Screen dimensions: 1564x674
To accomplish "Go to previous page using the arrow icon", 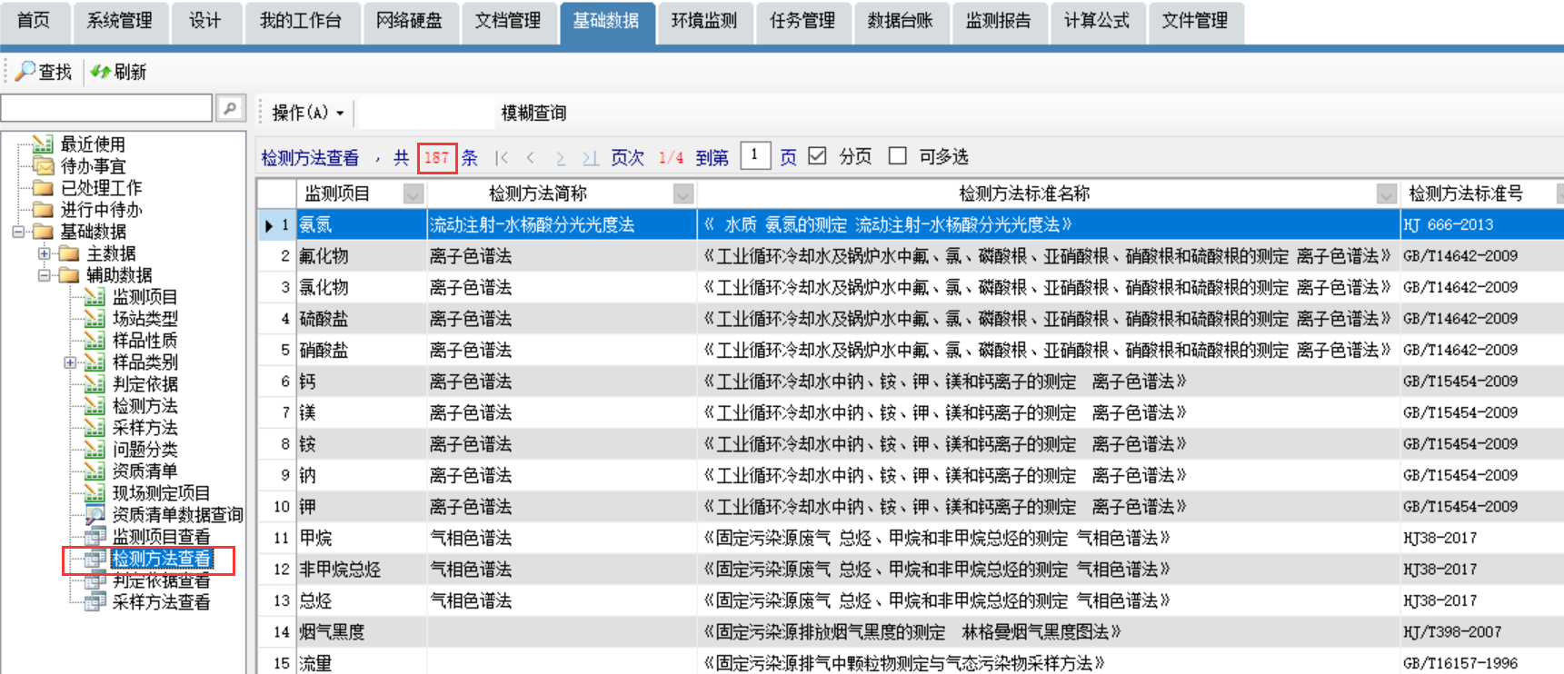I will (x=531, y=158).
